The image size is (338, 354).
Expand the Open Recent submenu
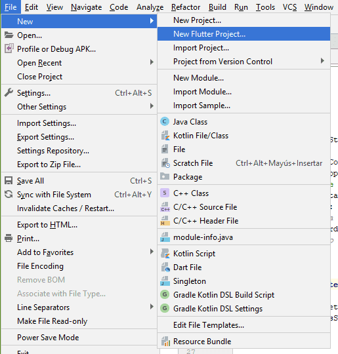click(x=79, y=63)
